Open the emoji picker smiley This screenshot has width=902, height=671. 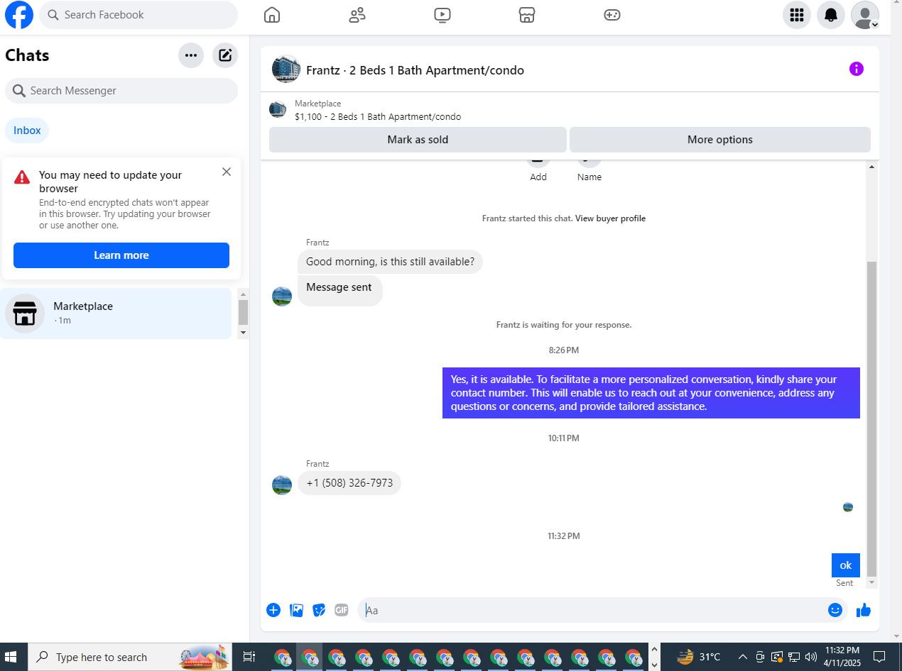[x=835, y=610]
